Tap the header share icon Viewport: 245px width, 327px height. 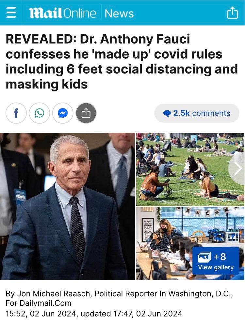pyautogui.click(x=232, y=13)
